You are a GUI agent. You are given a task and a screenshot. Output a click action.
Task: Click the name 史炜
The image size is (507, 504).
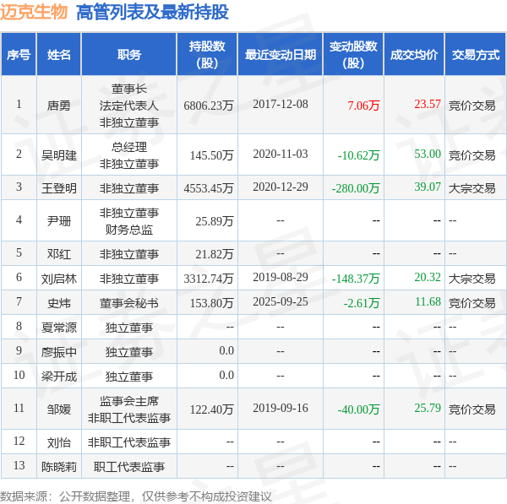58,303
